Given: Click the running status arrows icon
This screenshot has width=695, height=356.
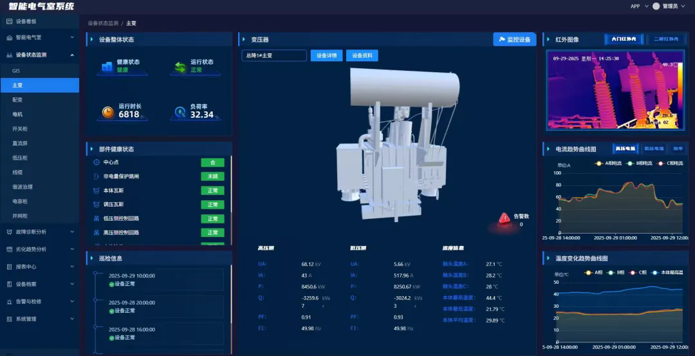Looking at the screenshot, I should click(179, 66).
